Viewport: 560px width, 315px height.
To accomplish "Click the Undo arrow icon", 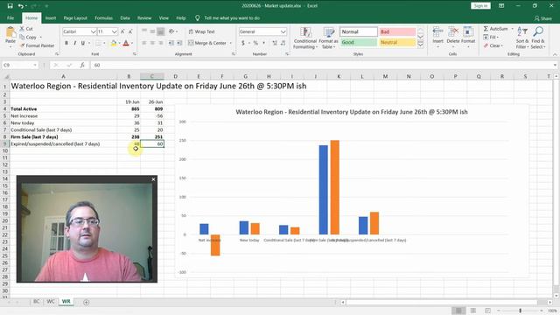I will 21,6.
